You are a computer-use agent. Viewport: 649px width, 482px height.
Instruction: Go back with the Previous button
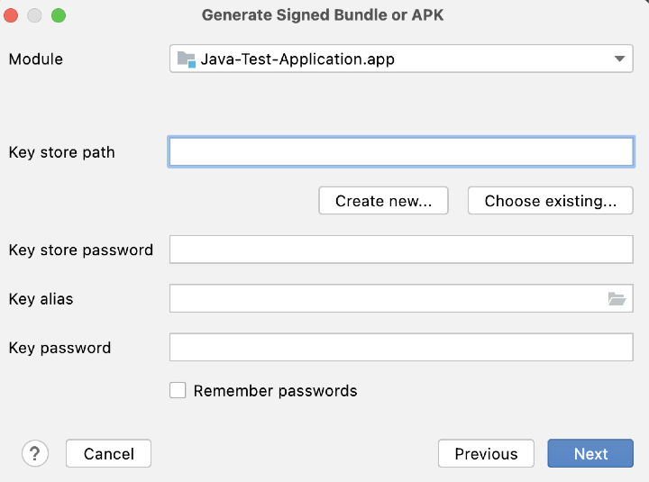pyautogui.click(x=486, y=454)
